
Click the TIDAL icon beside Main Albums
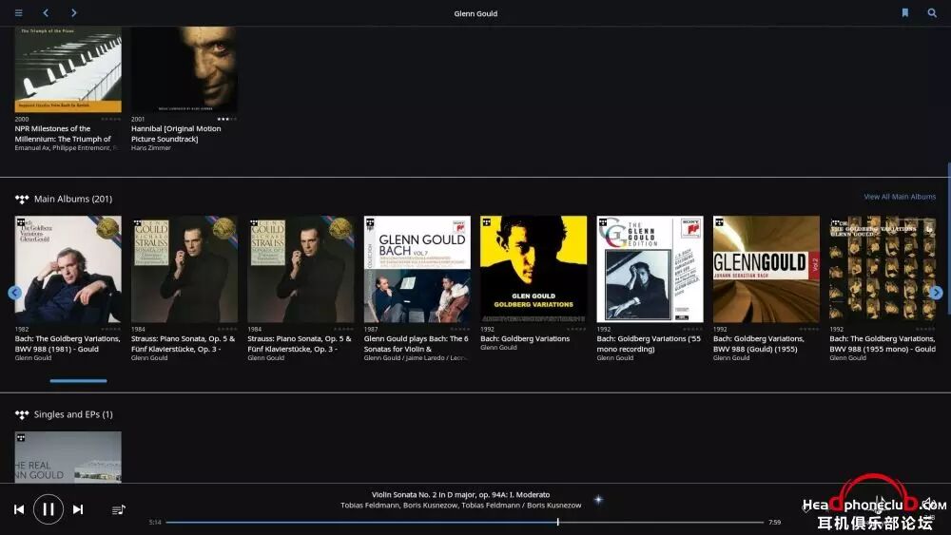point(22,199)
